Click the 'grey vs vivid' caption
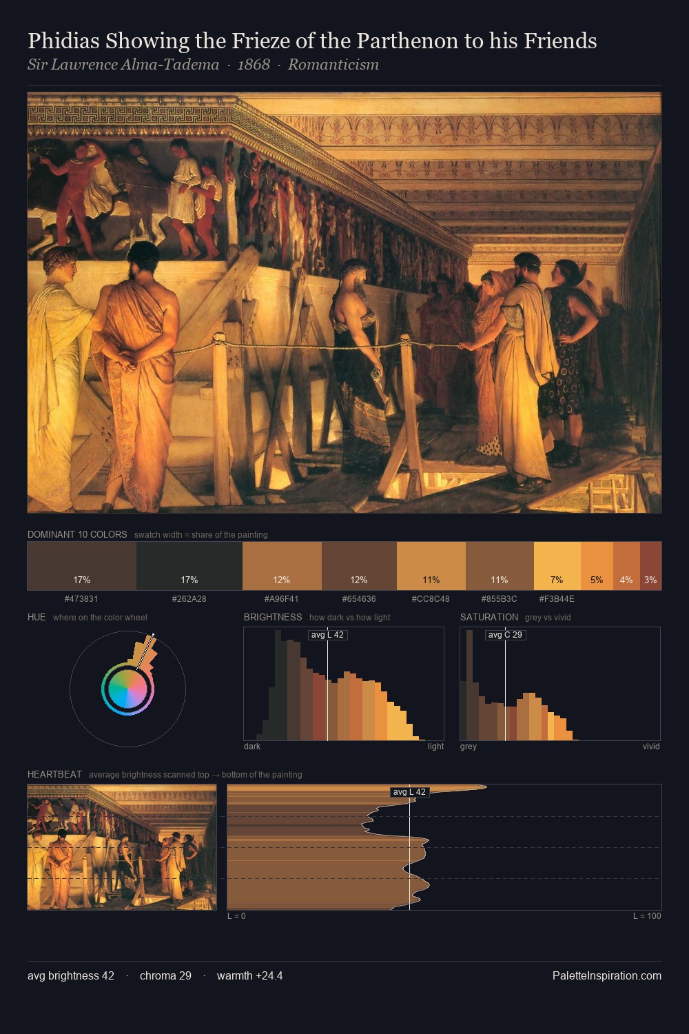 tap(548, 618)
